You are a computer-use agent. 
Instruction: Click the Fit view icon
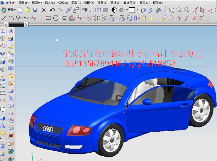[x=98, y=10]
